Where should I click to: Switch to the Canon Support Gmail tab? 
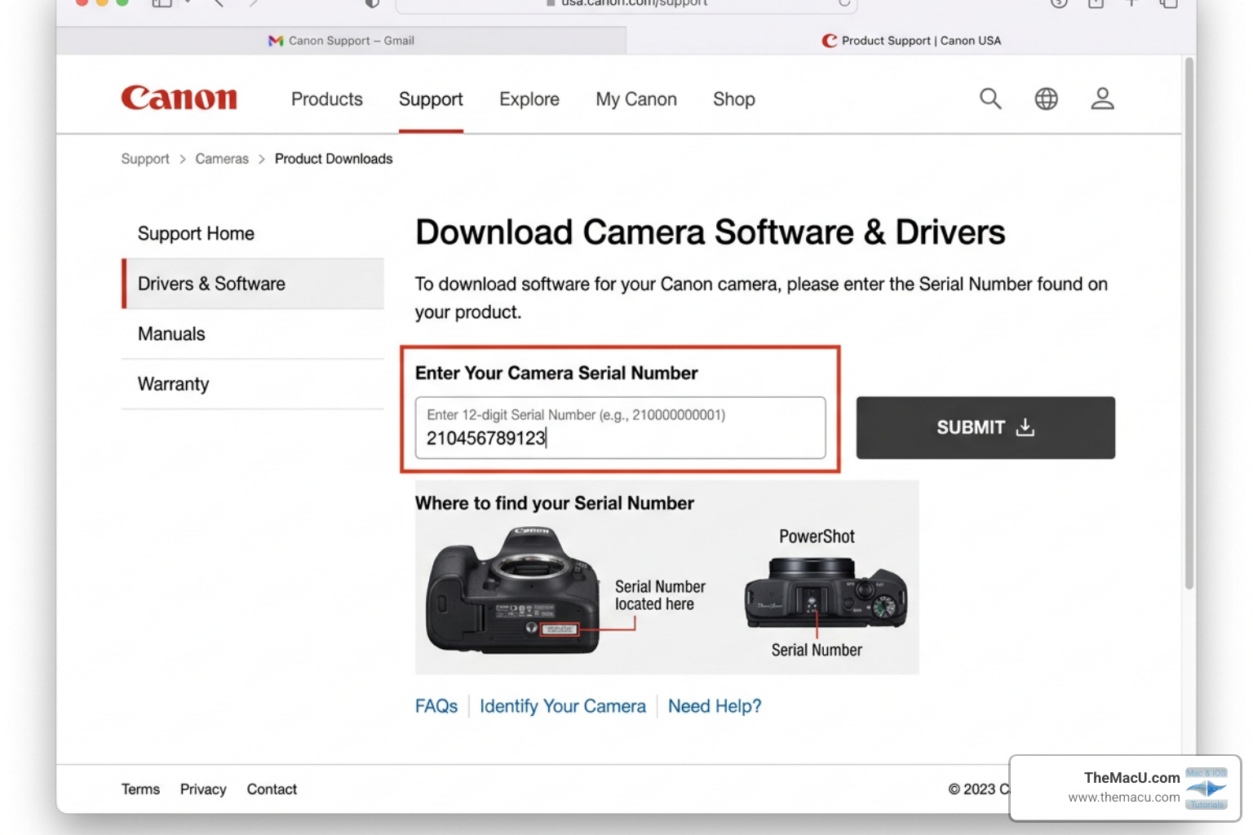pos(341,40)
